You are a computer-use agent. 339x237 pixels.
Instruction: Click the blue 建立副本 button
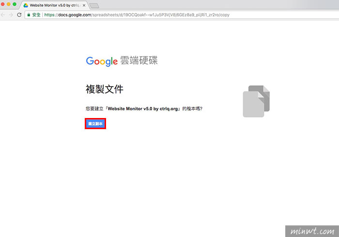coord(95,124)
